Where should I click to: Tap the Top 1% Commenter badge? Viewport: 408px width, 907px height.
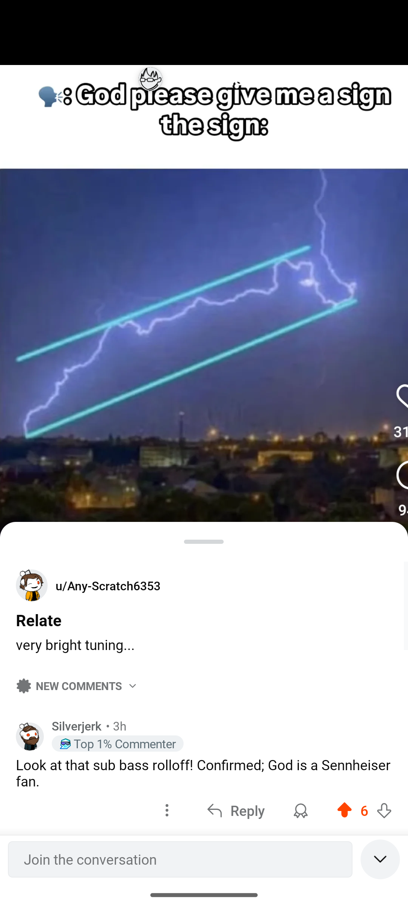pyautogui.click(x=117, y=744)
